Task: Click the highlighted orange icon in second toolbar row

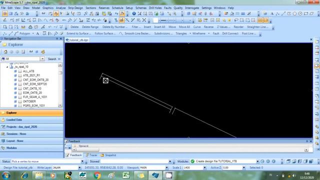Action: coord(121,20)
